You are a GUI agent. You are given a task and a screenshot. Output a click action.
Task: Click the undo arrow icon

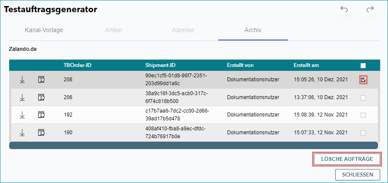(x=344, y=10)
